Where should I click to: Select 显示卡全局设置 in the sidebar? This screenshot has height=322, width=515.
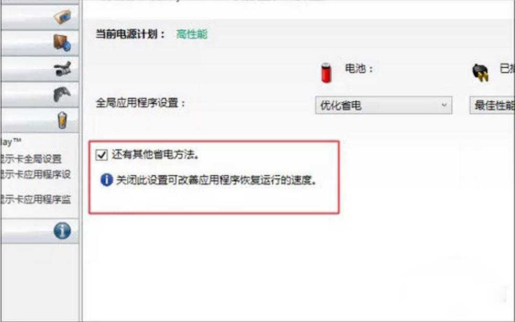[31, 159]
